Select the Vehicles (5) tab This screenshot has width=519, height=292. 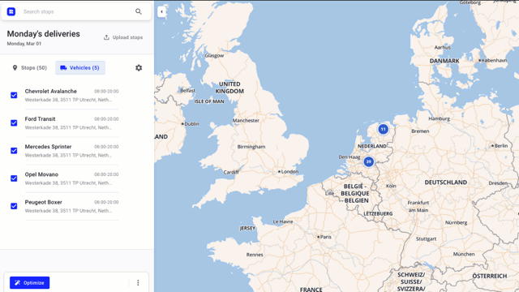click(x=80, y=68)
